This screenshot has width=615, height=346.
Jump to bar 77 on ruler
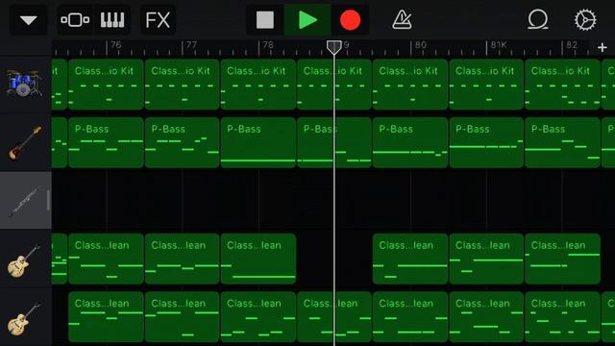[x=191, y=45]
